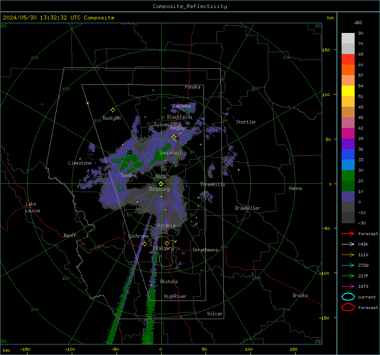This screenshot has width=380, height=355.
Task: Select the orange 111V arrow legend icon
Action: (x=348, y=255)
